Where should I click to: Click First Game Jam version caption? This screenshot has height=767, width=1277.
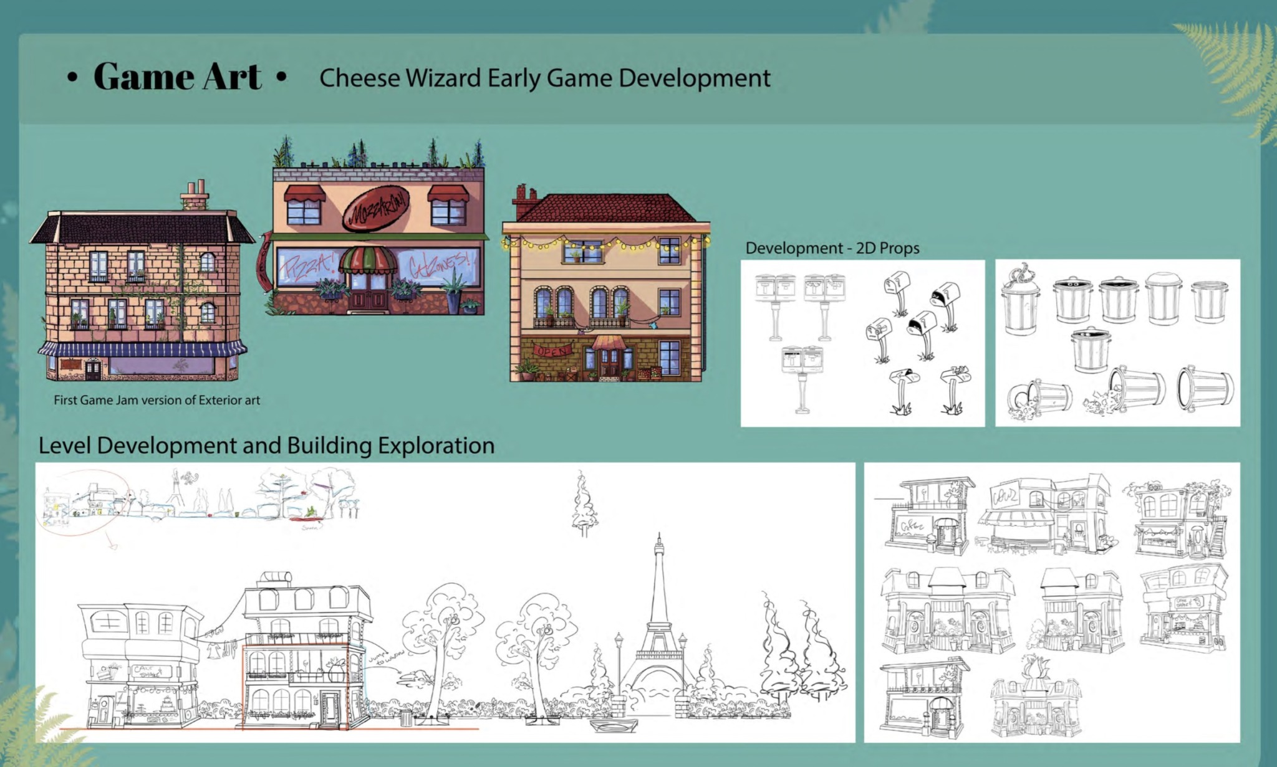coord(157,400)
